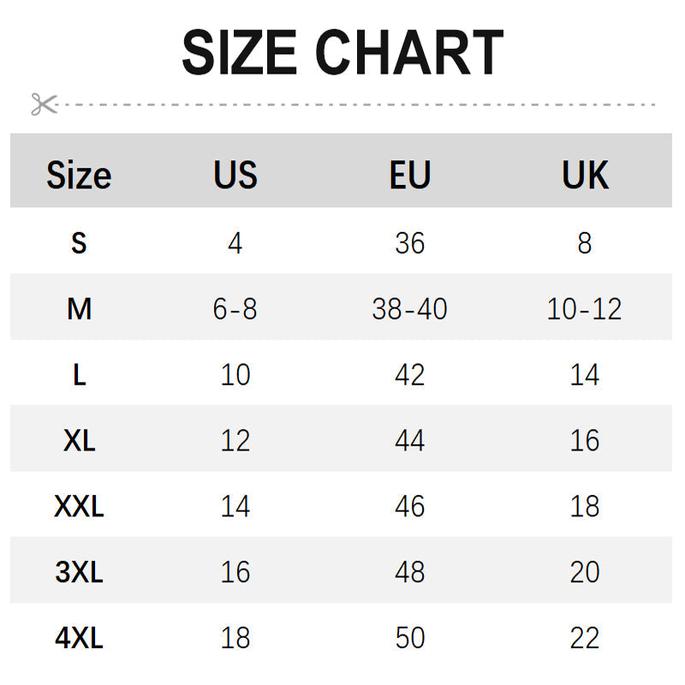Click the UK value 10-12 cell
The width and height of the screenshot is (685, 685).
pyautogui.click(x=585, y=309)
